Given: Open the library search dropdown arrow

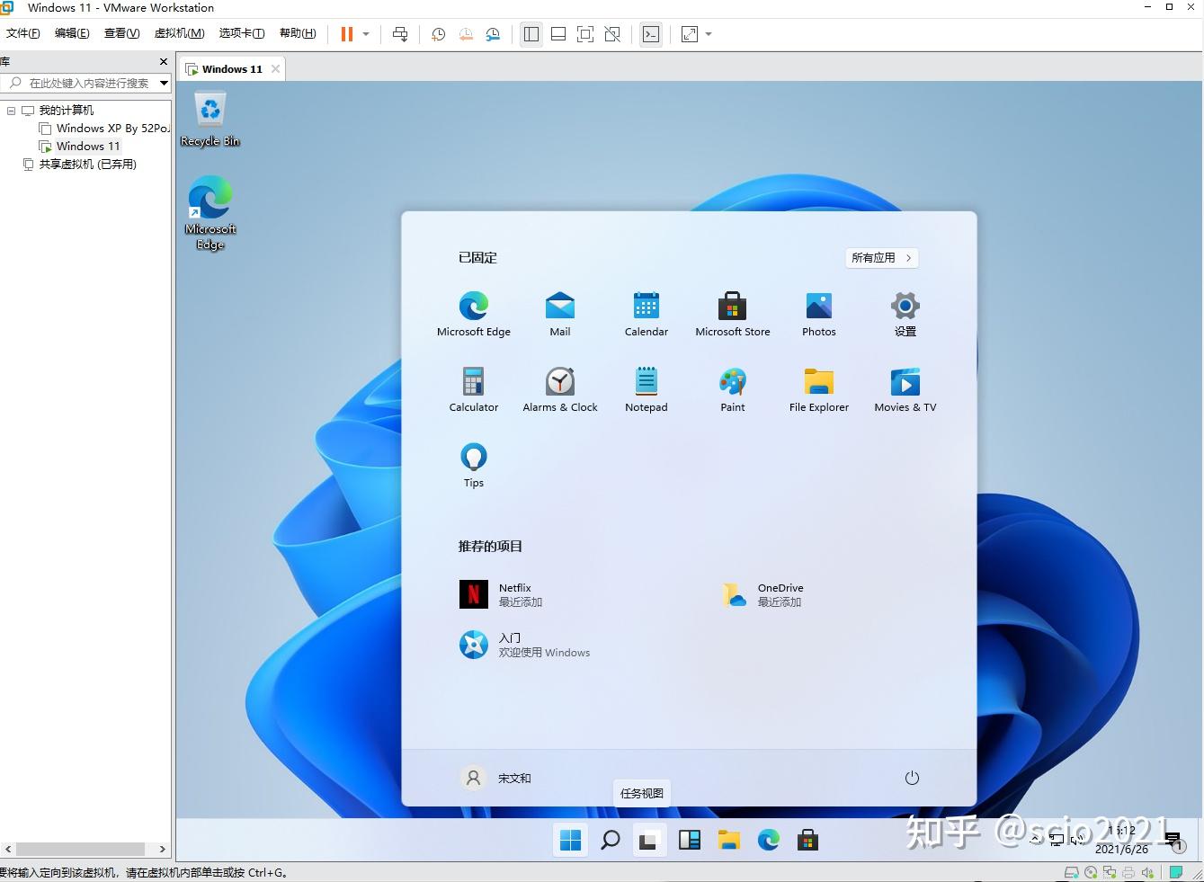Looking at the screenshot, I should 164,83.
